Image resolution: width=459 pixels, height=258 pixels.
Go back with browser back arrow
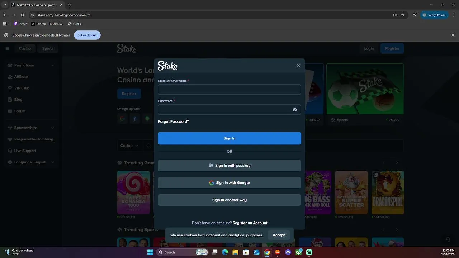[5, 15]
